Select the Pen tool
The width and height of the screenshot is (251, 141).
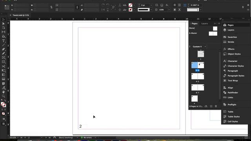(x=4, y=49)
